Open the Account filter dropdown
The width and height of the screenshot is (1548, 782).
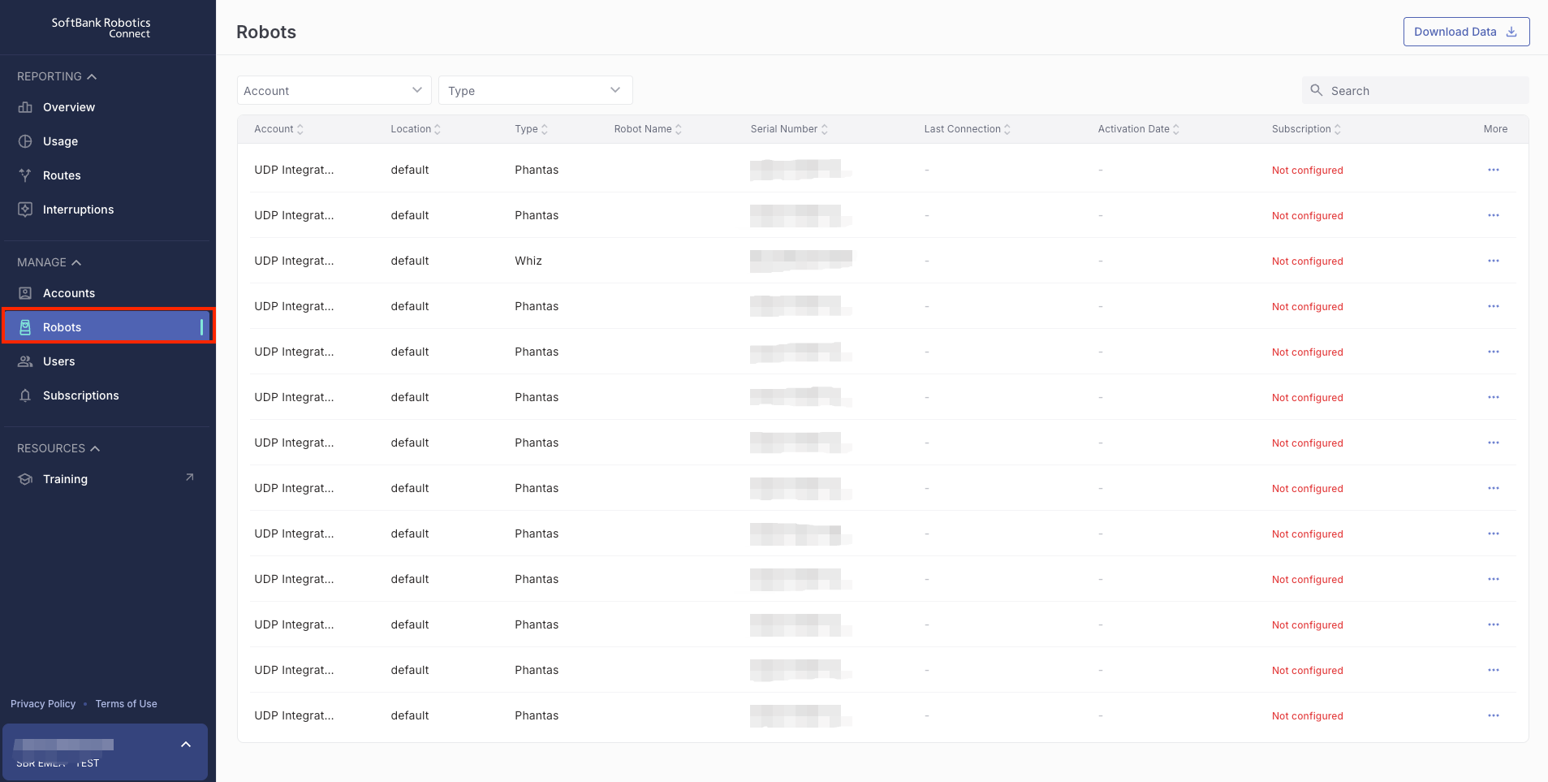click(334, 90)
